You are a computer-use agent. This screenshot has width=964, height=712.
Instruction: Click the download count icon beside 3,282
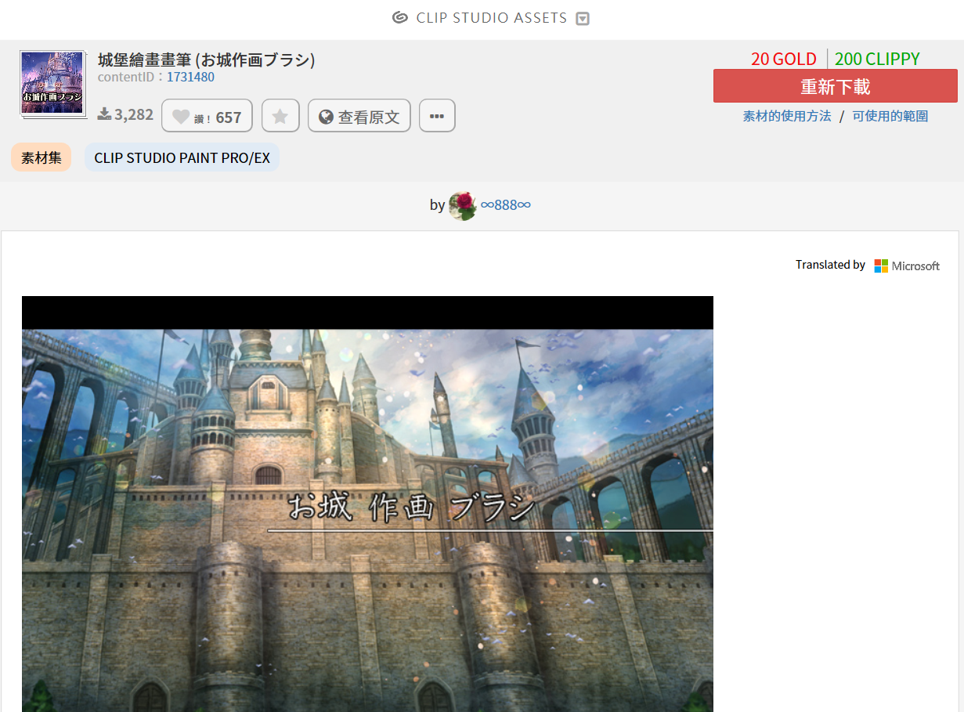[104, 114]
